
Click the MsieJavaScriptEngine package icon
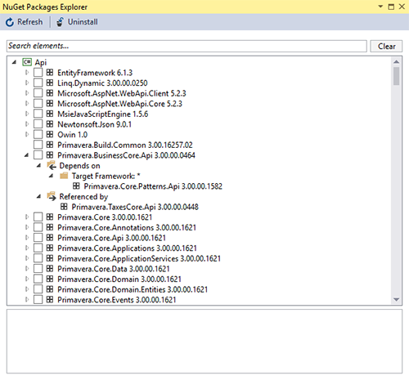point(50,114)
